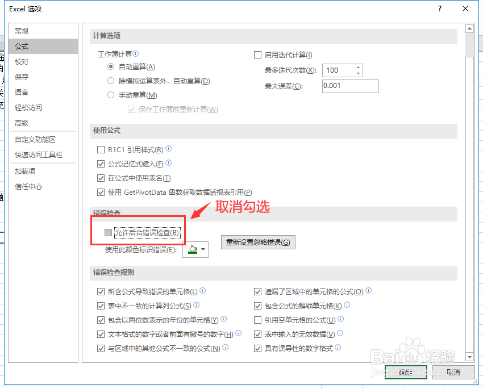
Task: Open the 自定义功能区 category
Action: (x=43, y=139)
